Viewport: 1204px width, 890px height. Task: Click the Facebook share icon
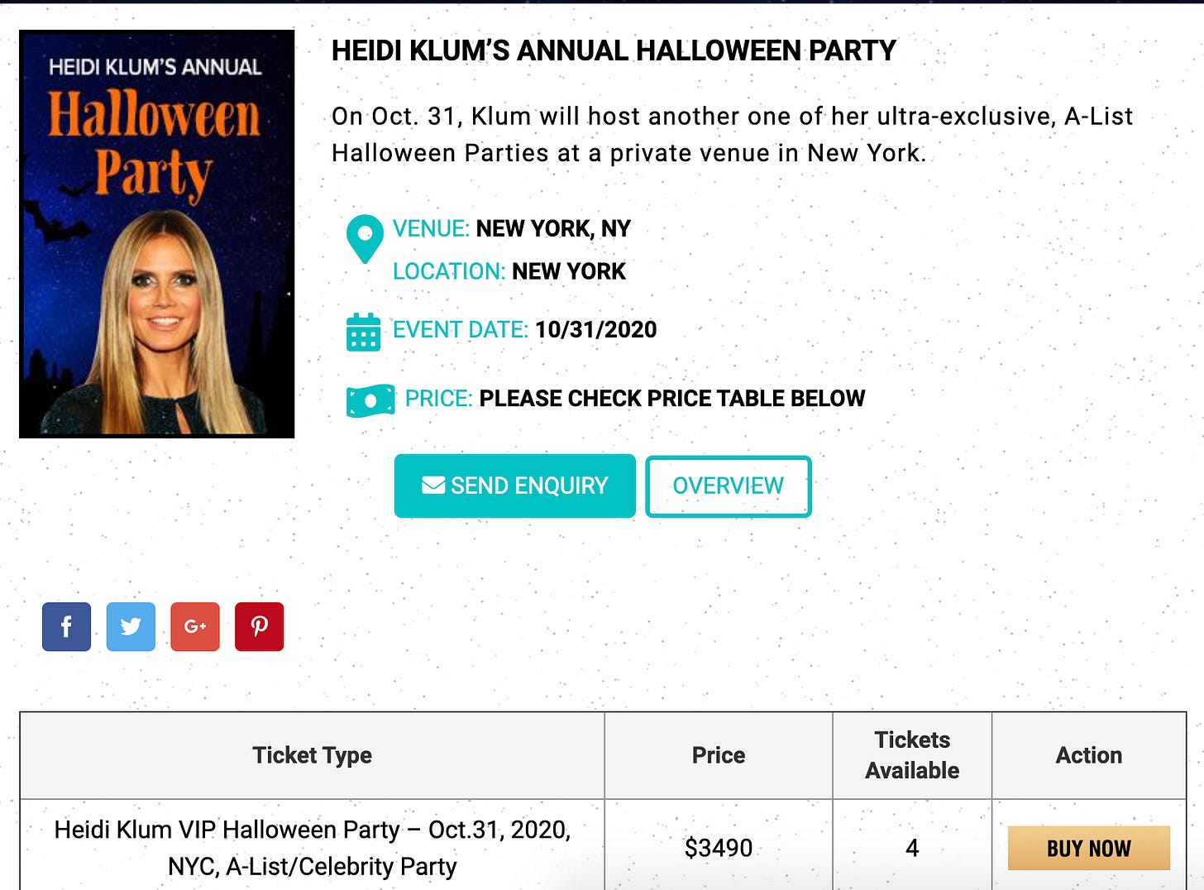[66, 626]
